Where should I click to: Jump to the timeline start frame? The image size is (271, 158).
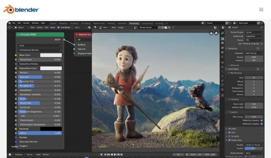point(105,155)
